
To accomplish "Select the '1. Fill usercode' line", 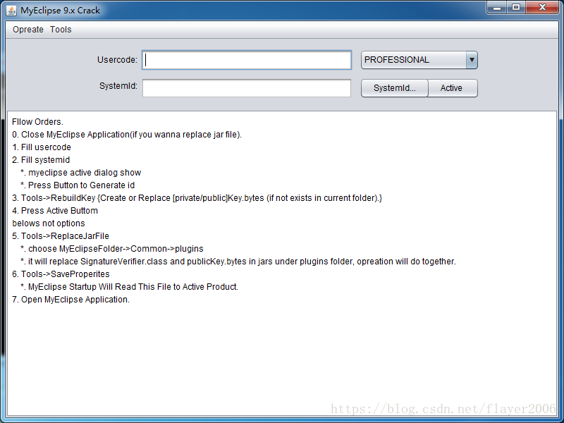I will 42,147.
